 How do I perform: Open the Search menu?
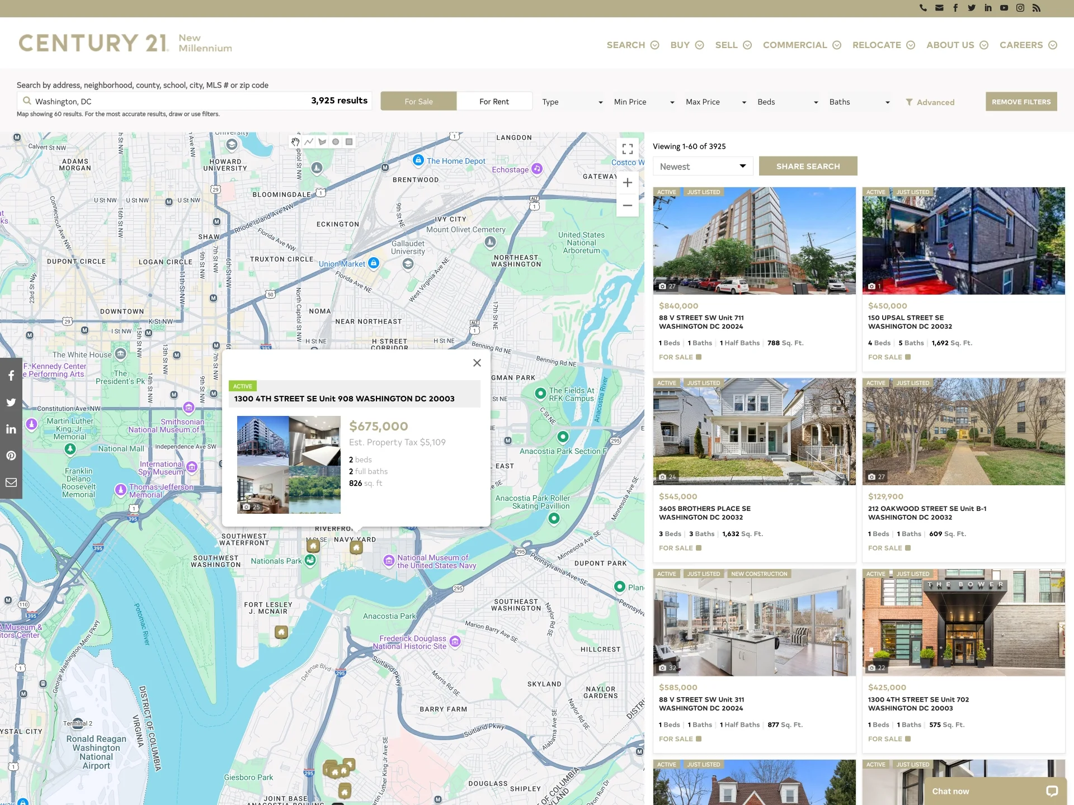(x=633, y=45)
